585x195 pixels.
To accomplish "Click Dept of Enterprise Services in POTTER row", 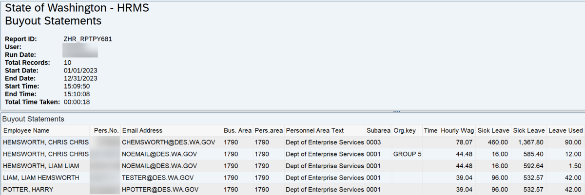I will pos(325,189).
